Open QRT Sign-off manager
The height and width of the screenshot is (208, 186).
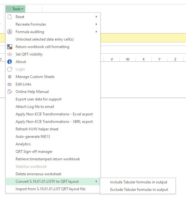tap(53, 152)
